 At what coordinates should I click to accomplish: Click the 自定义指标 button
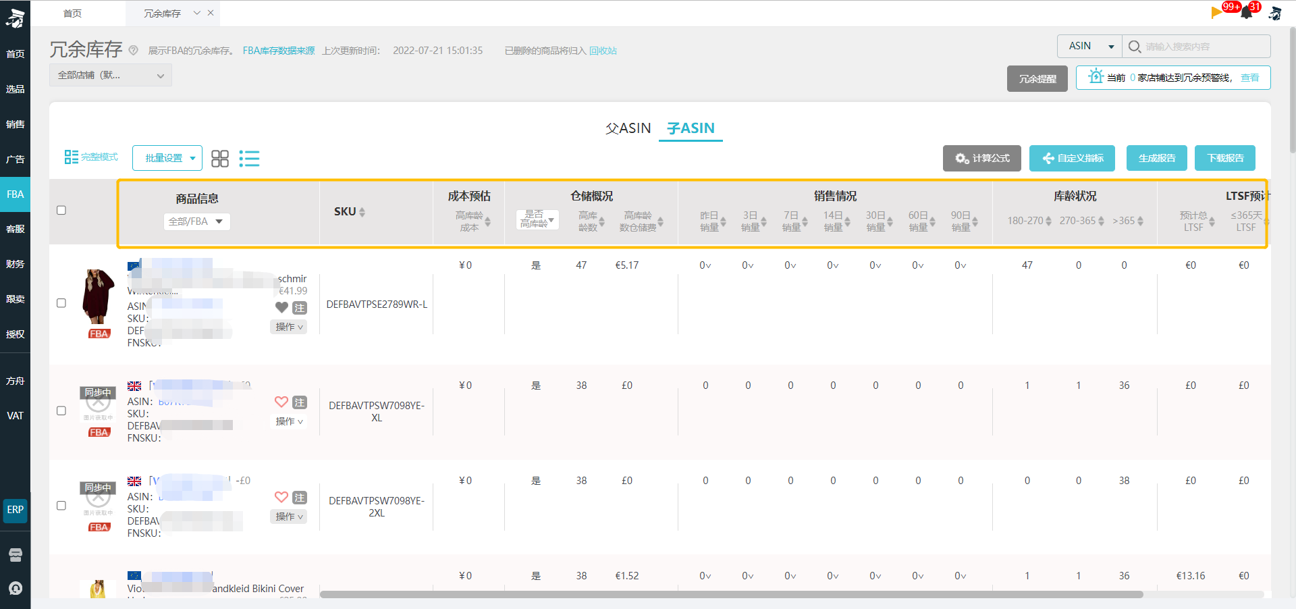[1073, 158]
